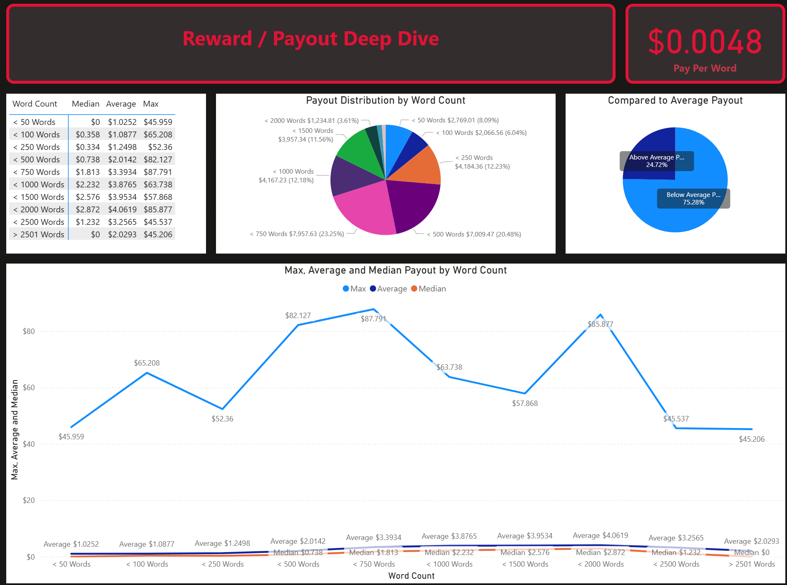Select the '< 2500 Words' table row
The width and height of the screenshot is (787, 585).
[x=92, y=222]
